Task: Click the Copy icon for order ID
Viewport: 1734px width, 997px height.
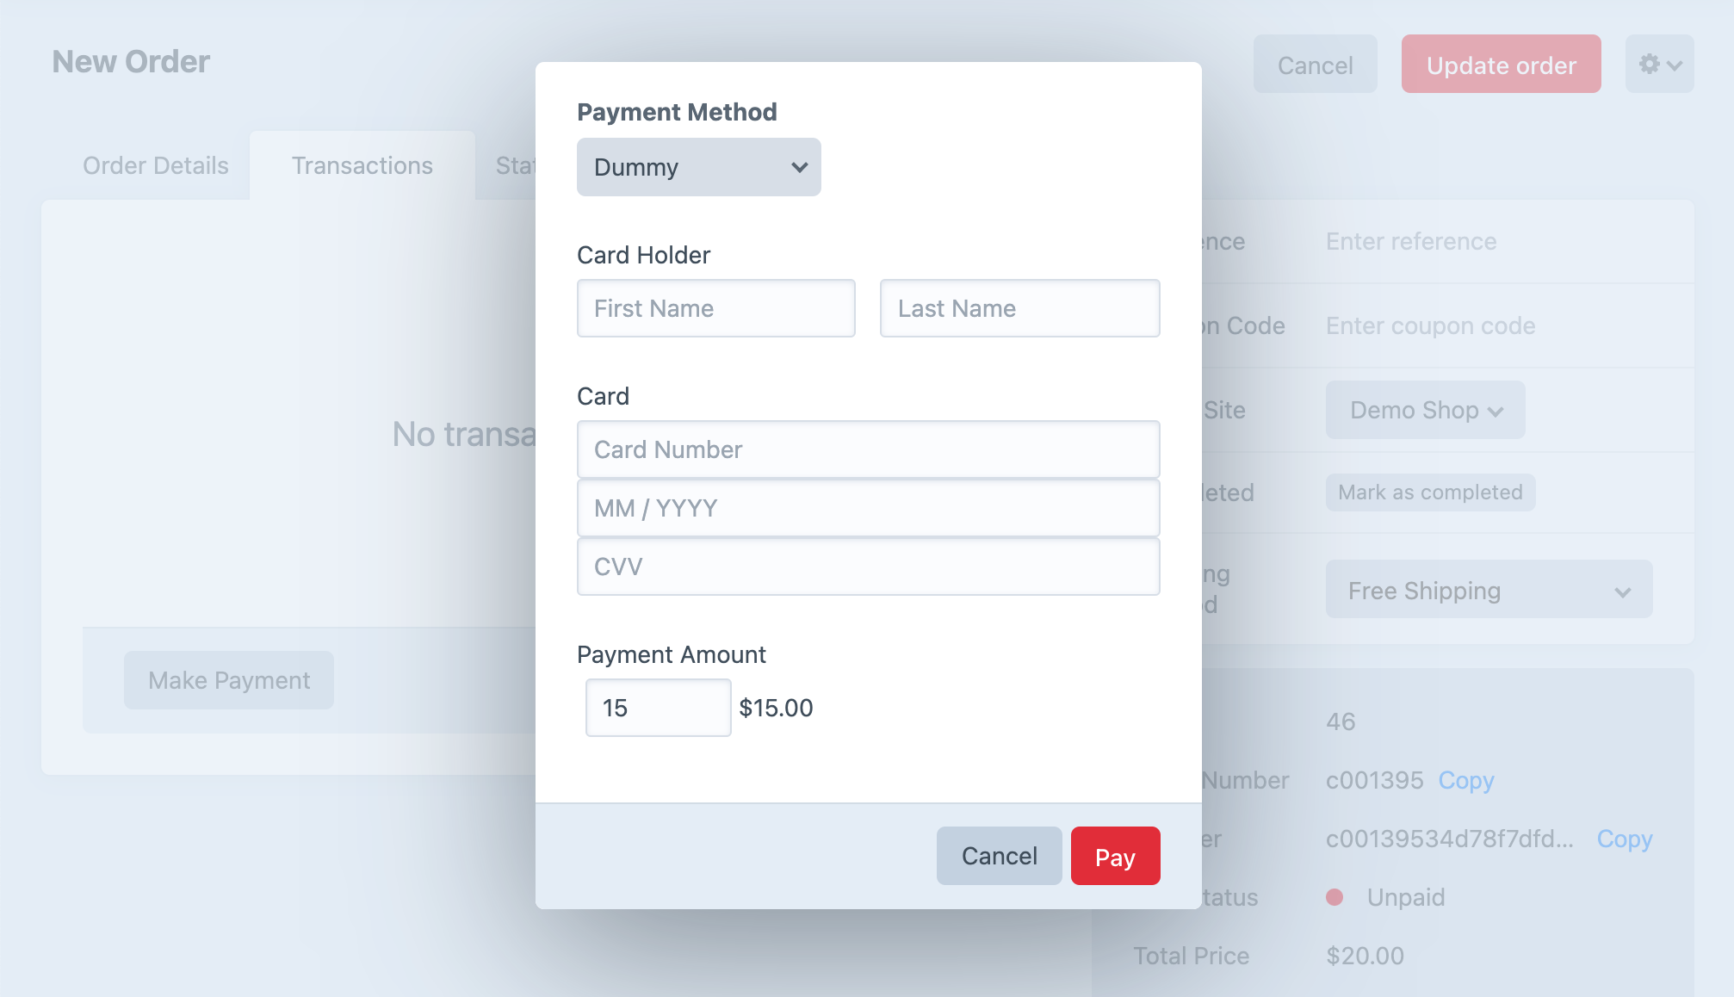Action: [x=1626, y=839]
